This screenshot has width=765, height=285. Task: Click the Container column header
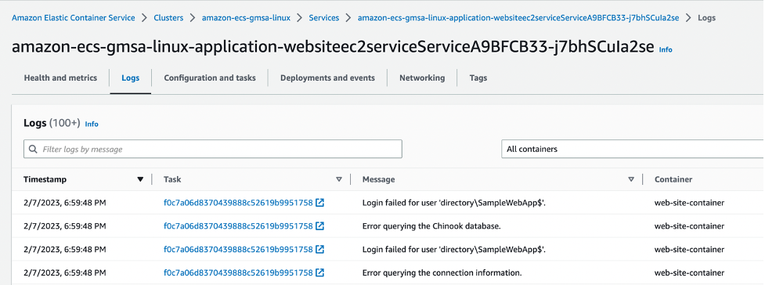pos(673,179)
